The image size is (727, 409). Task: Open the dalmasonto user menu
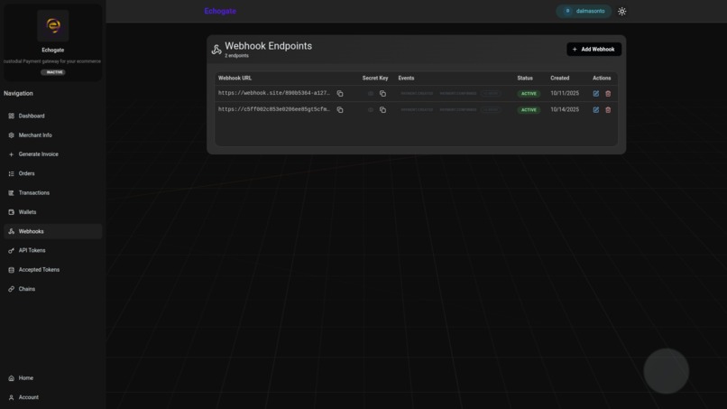584,11
